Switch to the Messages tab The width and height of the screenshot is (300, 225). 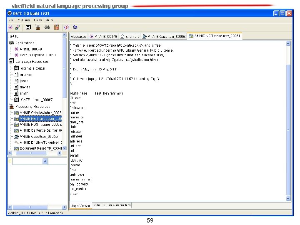(78, 36)
